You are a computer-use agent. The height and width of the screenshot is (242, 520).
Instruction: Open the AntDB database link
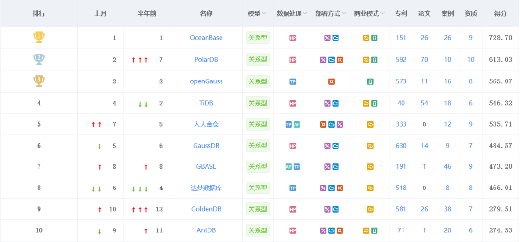point(206,230)
